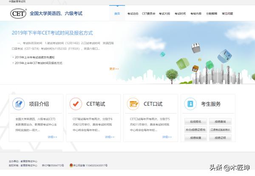Open the 考试动态 menu item
This screenshot has width=255, height=176.
[133, 14]
